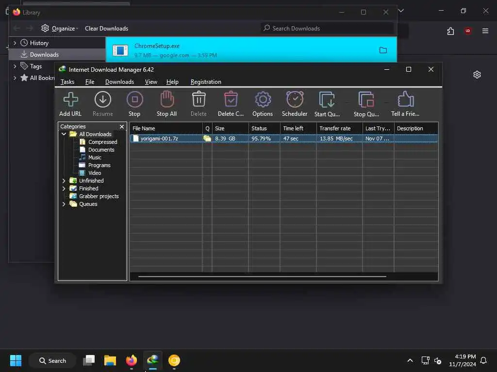Sort by Size column header
The height and width of the screenshot is (372, 497).
point(230,128)
